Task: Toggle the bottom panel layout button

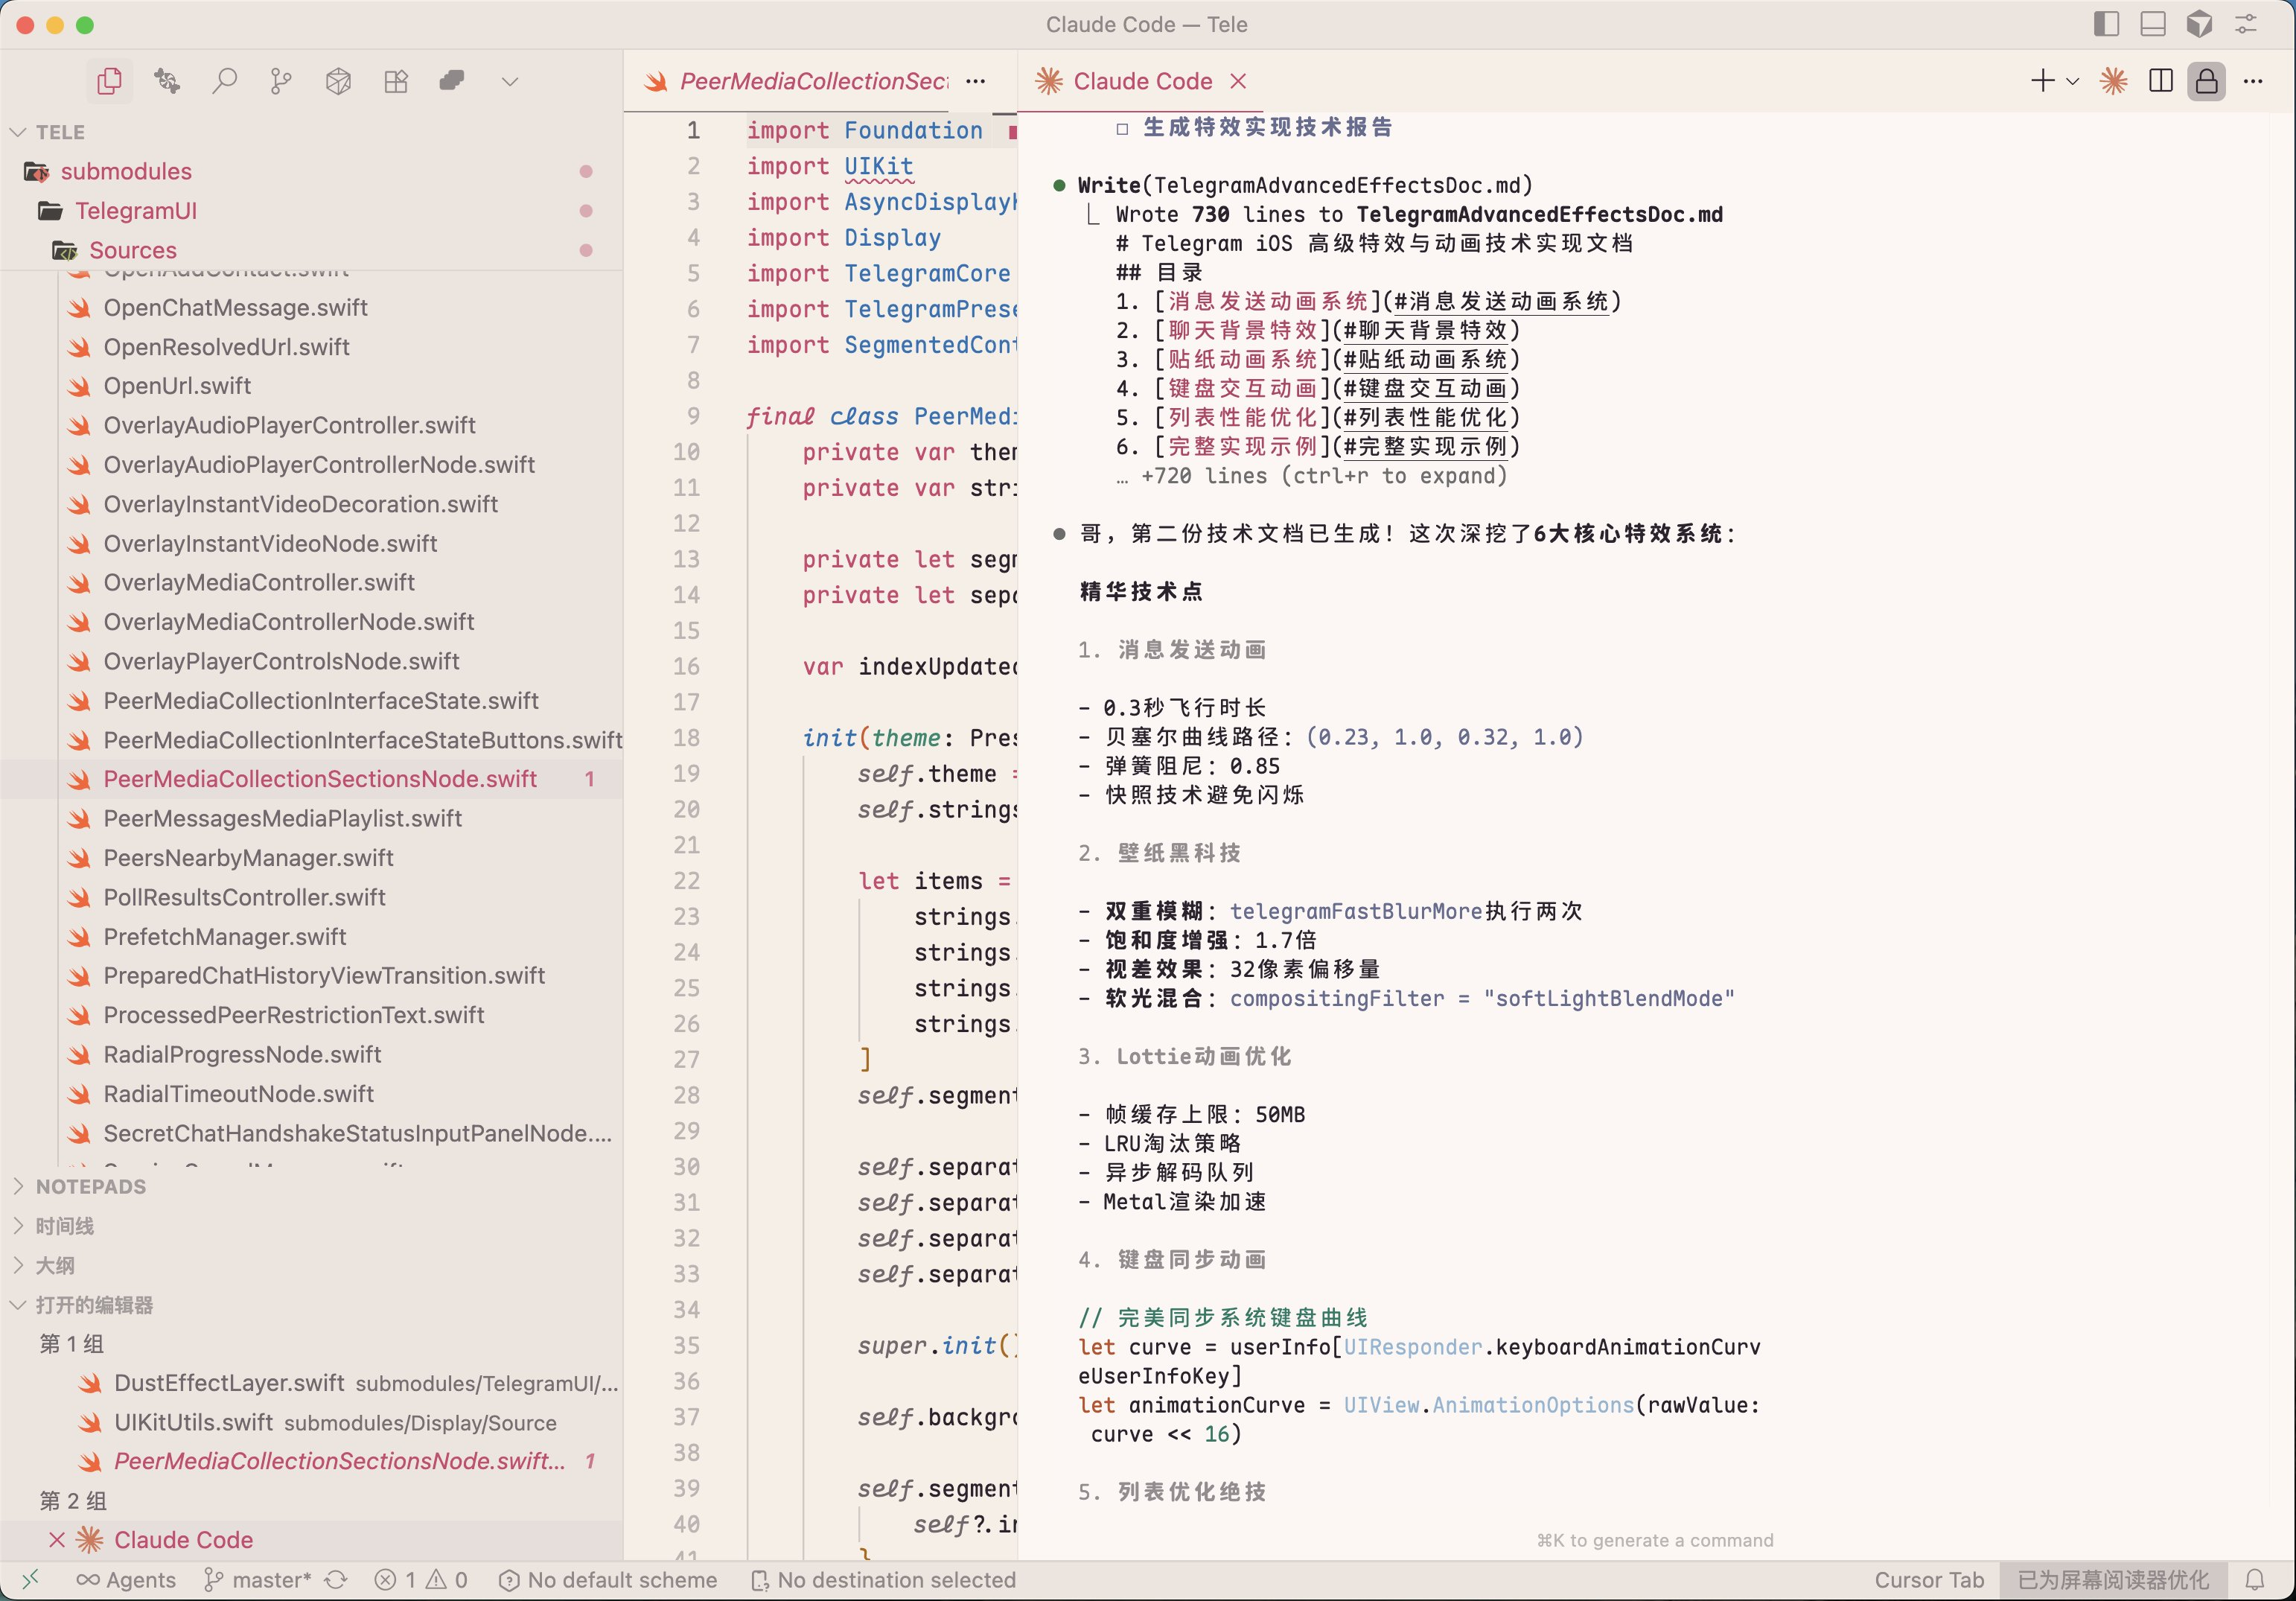Action: tap(2152, 24)
